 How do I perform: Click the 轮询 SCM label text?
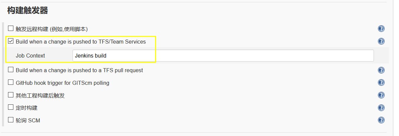(28, 120)
